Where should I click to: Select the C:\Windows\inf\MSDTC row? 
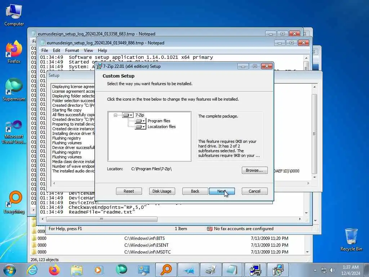168,252
